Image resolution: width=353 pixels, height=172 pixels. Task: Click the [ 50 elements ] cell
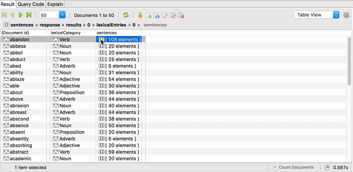pos(119,125)
